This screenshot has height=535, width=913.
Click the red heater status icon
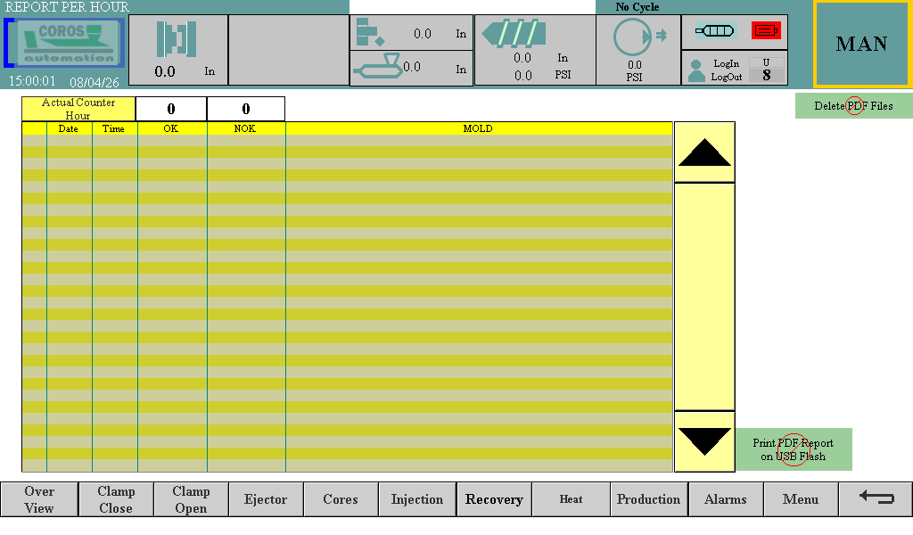766,31
